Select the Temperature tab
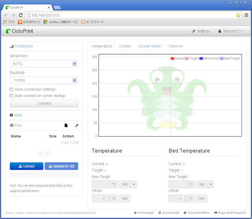 coord(102,46)
